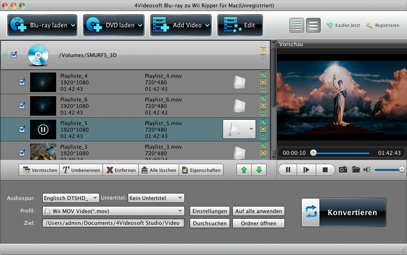Click the Kaufen Jetzt cart icon
The image size is (407, 255).
(330, 25)
